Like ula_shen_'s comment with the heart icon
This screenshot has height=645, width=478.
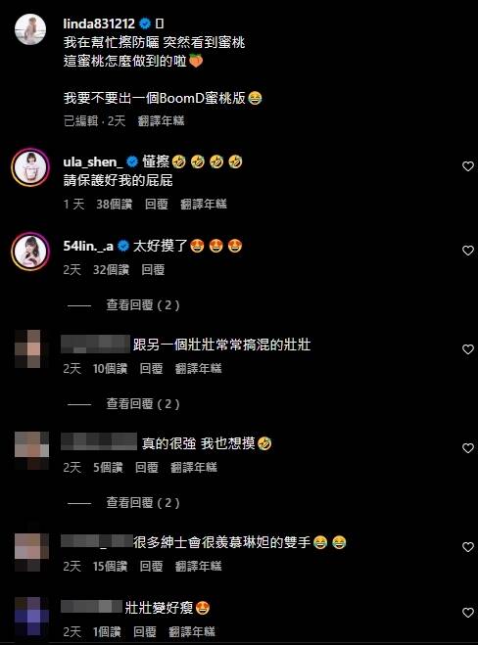tap(467, 166)
